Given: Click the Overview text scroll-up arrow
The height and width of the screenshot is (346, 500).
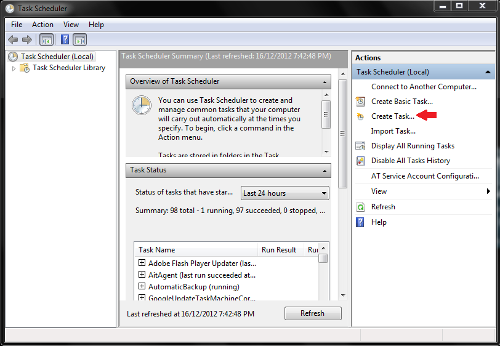Looking at the screenshot, I should (326, 95).
